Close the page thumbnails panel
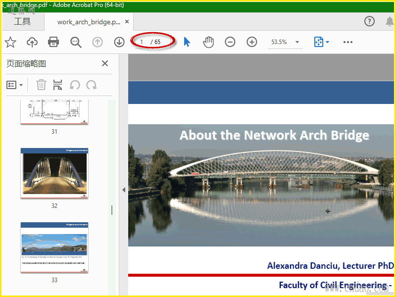396x297 pixels. (x=105, y=63)
